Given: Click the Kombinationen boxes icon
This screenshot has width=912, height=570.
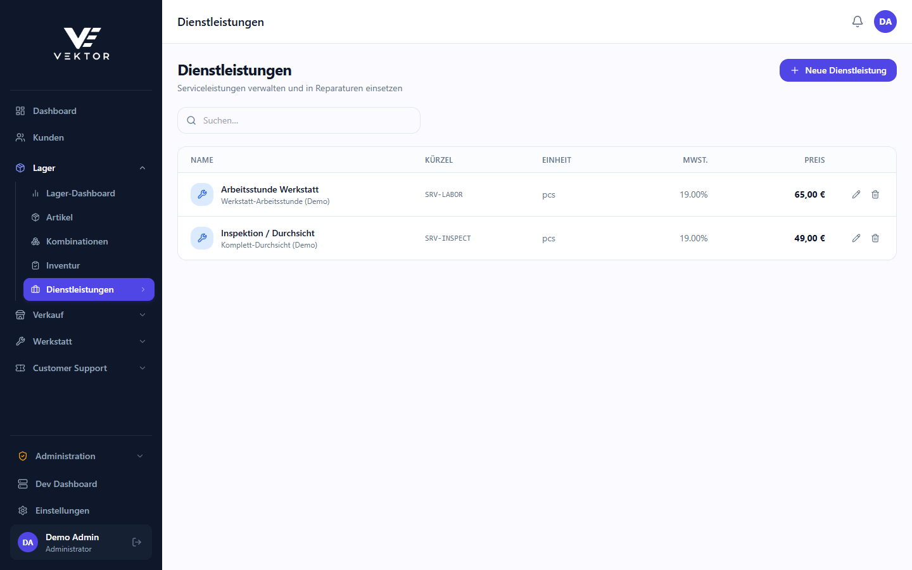Looking at the screenshot, I should point(35,241).
